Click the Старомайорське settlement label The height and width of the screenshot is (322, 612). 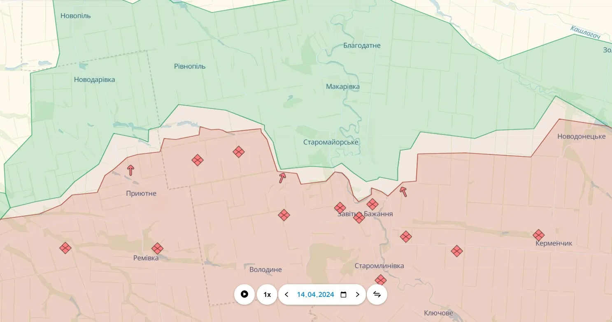[x=330, y=142]
